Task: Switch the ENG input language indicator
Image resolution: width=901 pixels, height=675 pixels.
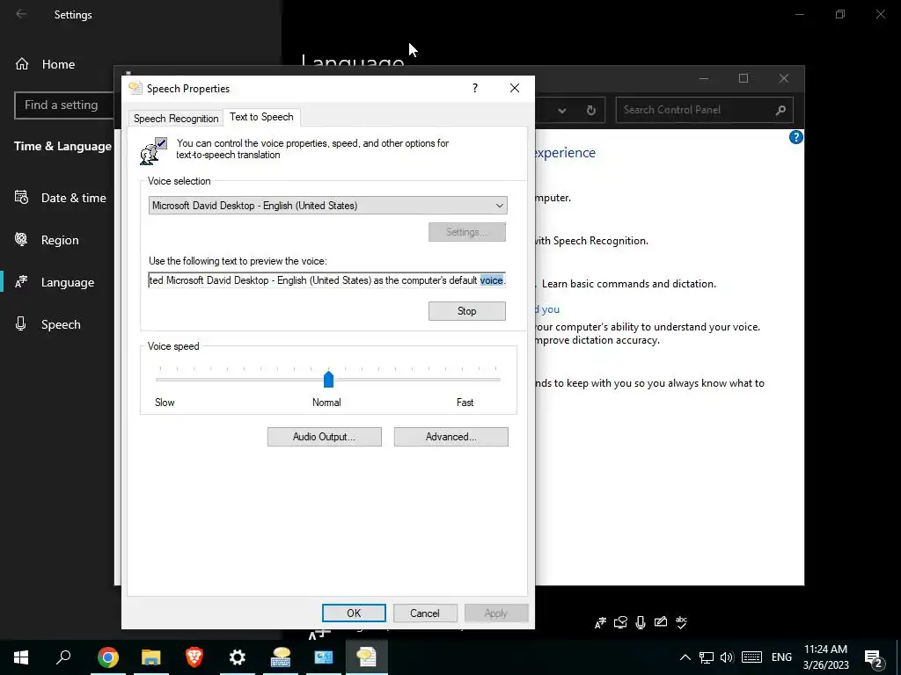Action: (x=781, y=657)
